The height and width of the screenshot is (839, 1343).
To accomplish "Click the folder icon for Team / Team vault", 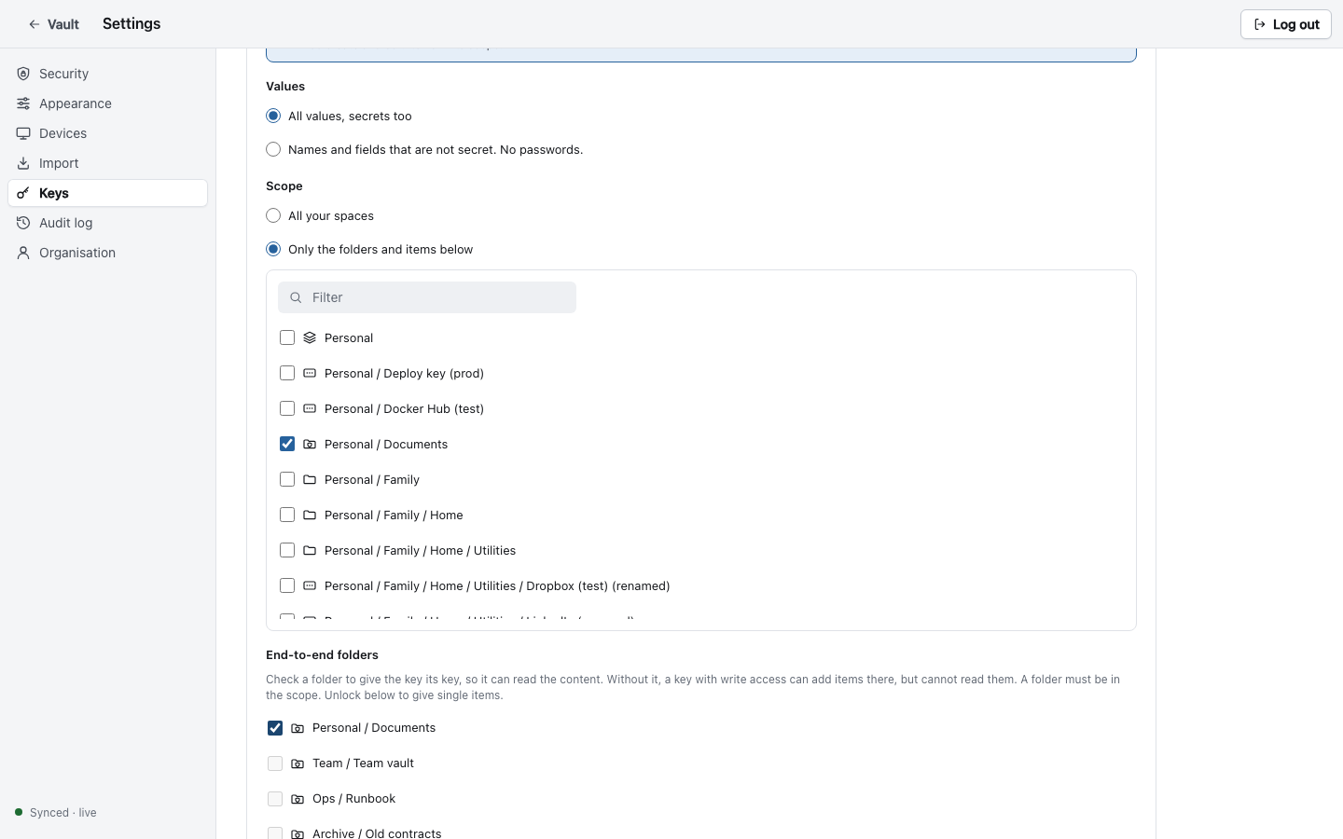I will click(298, 763).
